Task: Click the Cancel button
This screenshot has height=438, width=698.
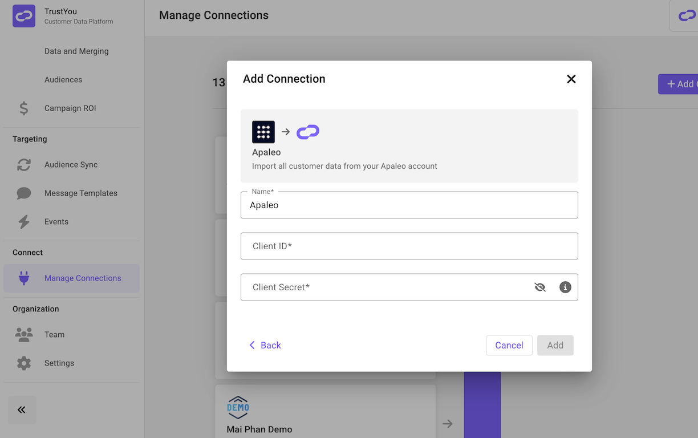Action: (x=509, y=345)
